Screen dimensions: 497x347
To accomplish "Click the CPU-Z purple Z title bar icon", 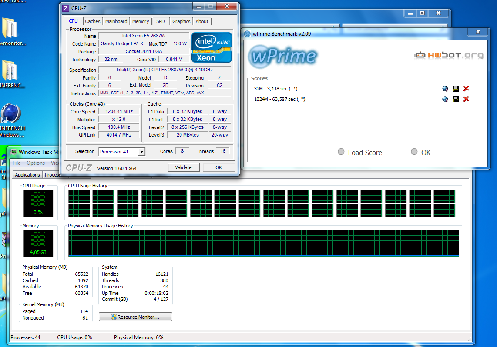I will pyautogui.click(x=66, y=8).
